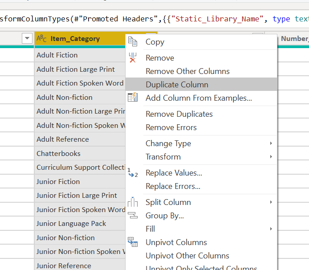Choose Replace Errors… entry

coord(201,186)
